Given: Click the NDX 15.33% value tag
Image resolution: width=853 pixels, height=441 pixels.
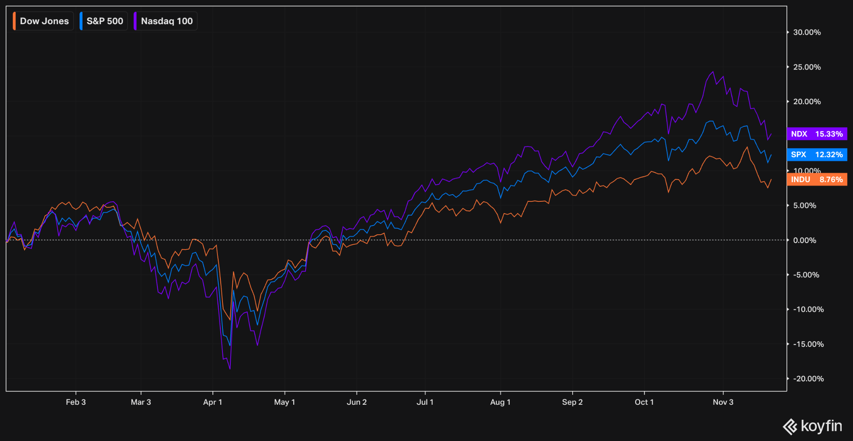Looking at the screenshot, I should (x=817, y=134).
